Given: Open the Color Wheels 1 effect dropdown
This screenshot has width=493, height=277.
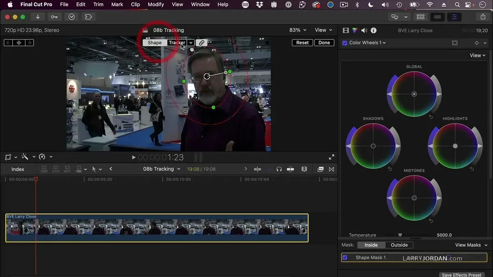Looking at the screenshot, I should click(x=368, y=43).
